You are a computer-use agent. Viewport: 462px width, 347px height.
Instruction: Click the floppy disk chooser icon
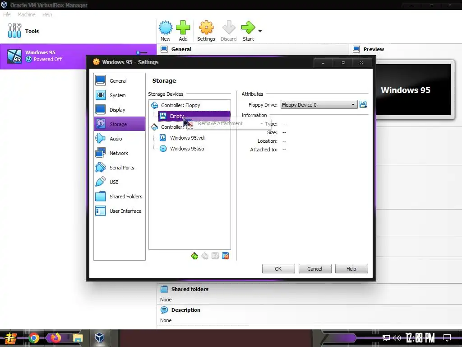[363, 104]
